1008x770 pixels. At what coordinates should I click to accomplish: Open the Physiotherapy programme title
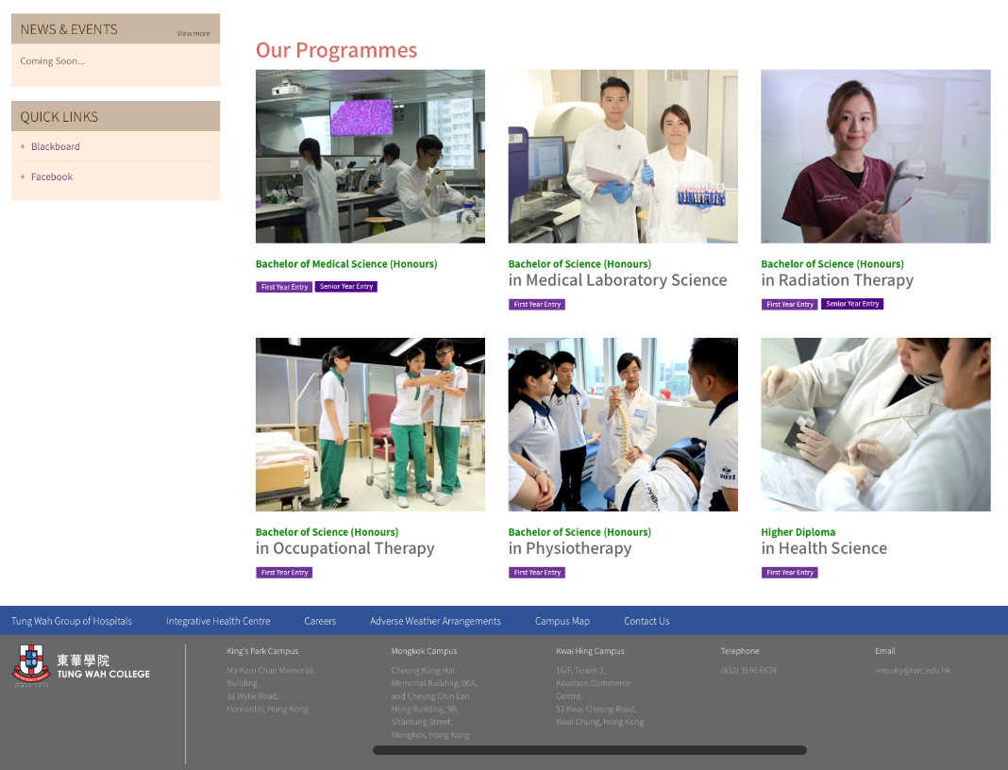[580, 542]
